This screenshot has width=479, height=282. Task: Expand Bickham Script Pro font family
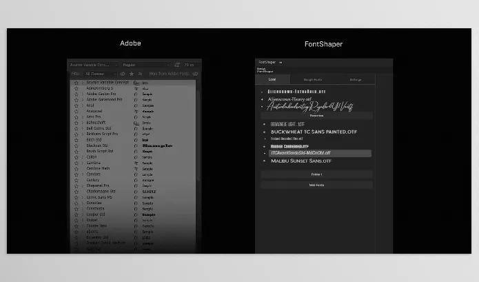[83, 134]
